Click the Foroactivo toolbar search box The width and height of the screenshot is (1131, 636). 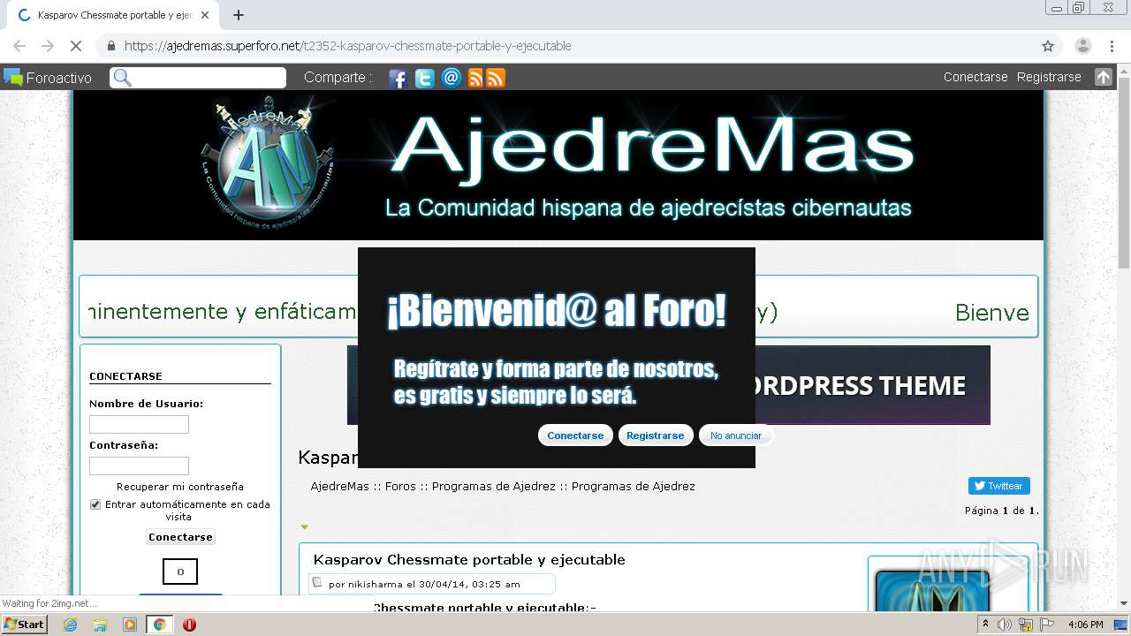[x=198, y=78]
